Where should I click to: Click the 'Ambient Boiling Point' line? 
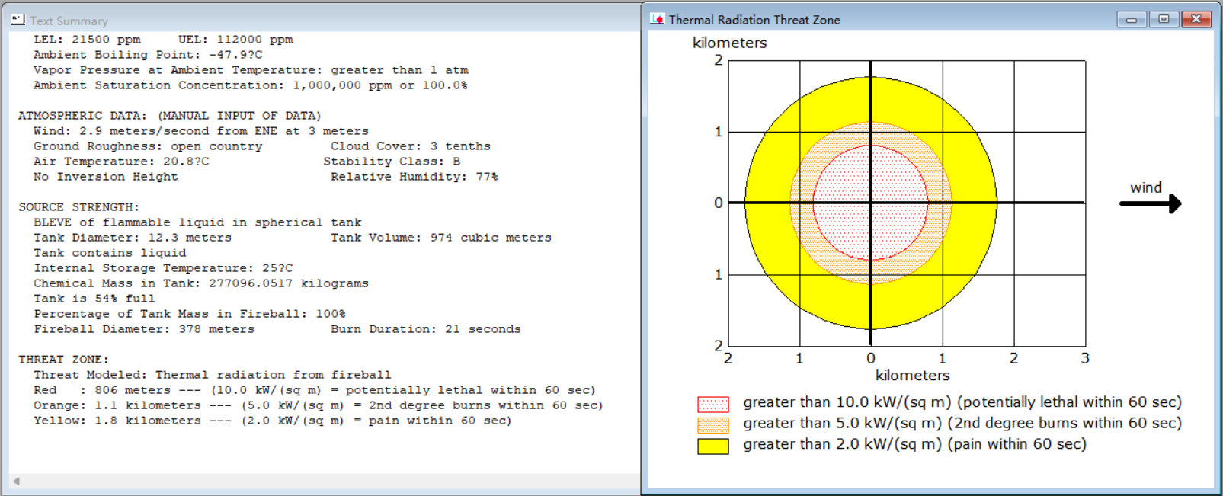click(148, 55)
